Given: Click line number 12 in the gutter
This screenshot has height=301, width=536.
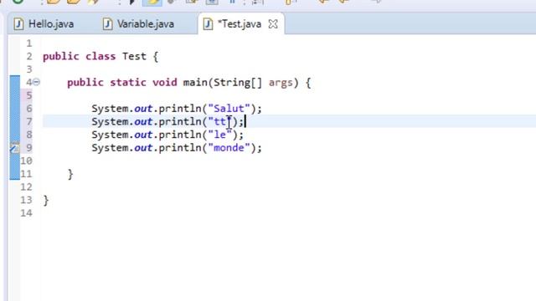Looking at the screenshot, I should click(26, 186).
